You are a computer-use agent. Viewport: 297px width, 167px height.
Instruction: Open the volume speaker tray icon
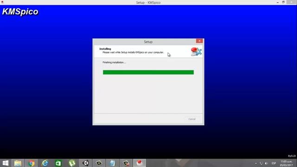point(266,163)
